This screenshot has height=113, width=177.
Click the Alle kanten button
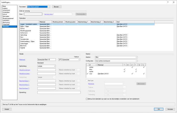coord(141,84)
